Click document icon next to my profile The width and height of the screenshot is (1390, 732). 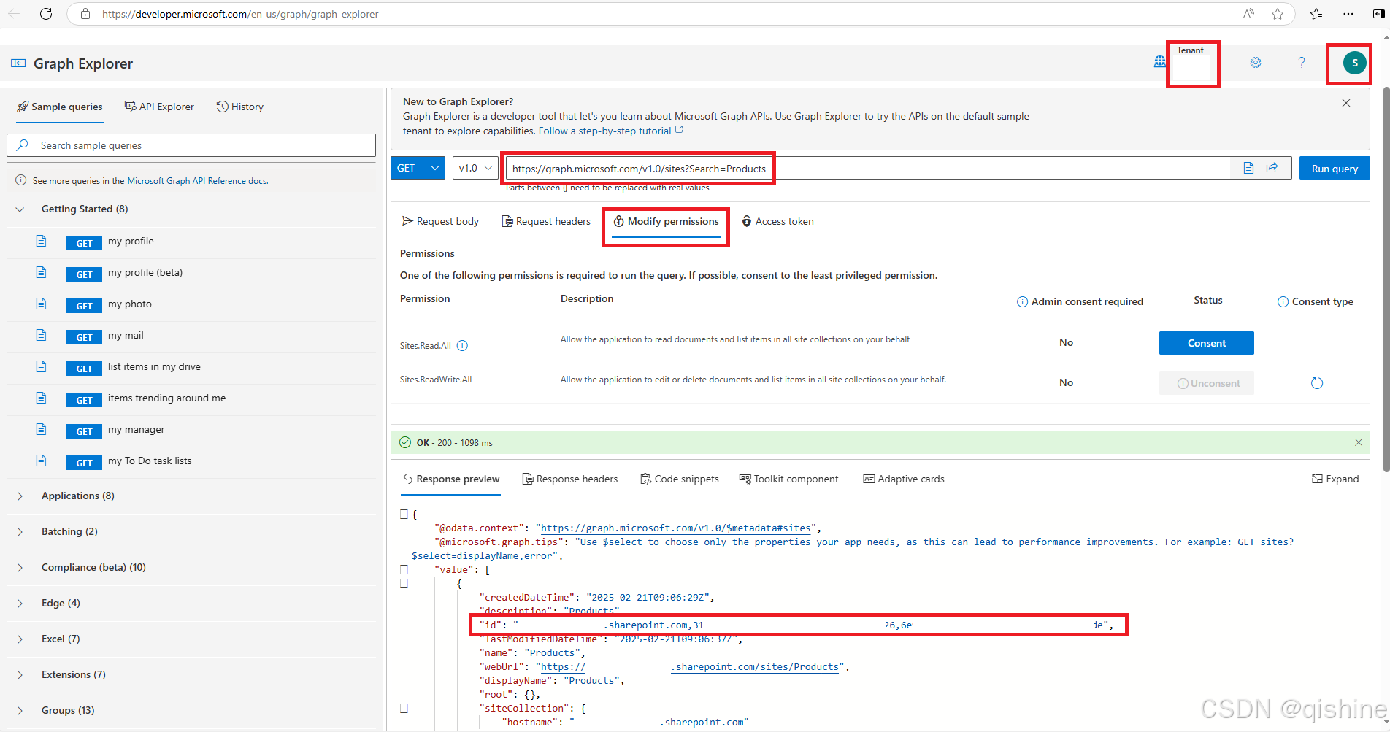click(42, 241)
